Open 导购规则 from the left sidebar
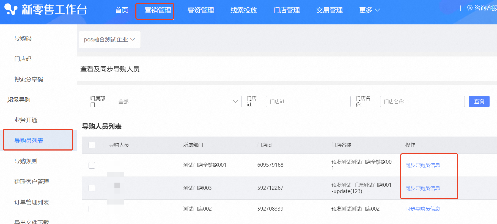This screenshot has height=224, width=497. click(x=26, y=161)
